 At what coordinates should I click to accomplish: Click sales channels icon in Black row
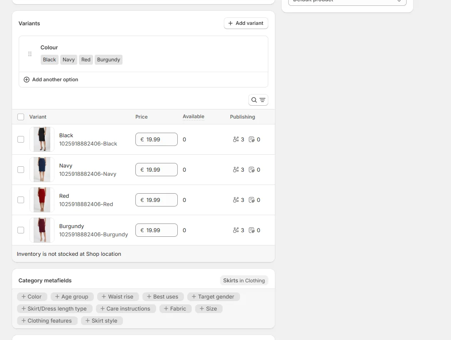pos(236,139)
